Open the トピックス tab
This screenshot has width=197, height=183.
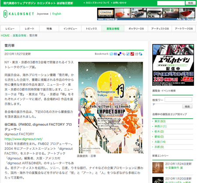click(x=91, y=28)
